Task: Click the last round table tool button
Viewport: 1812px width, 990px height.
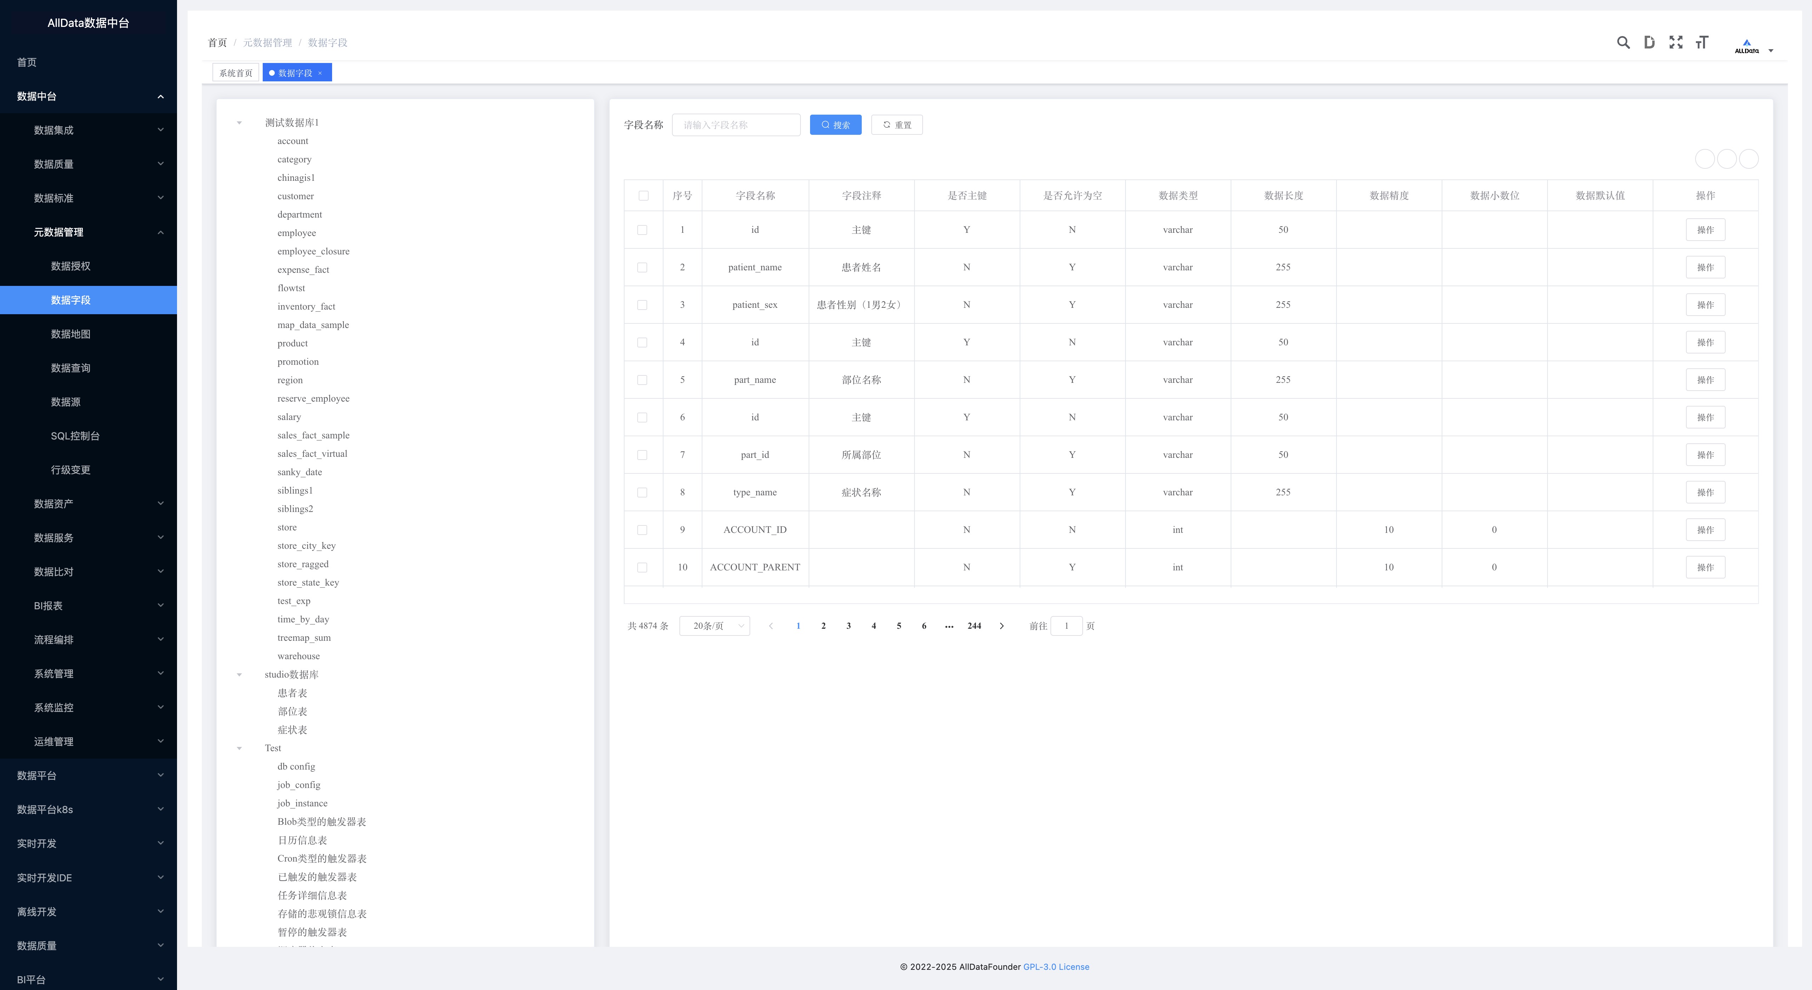Action: click(1749, 159)
